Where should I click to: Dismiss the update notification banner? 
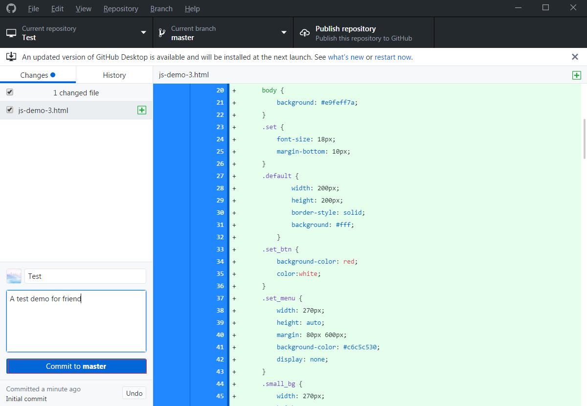[575, 57]
